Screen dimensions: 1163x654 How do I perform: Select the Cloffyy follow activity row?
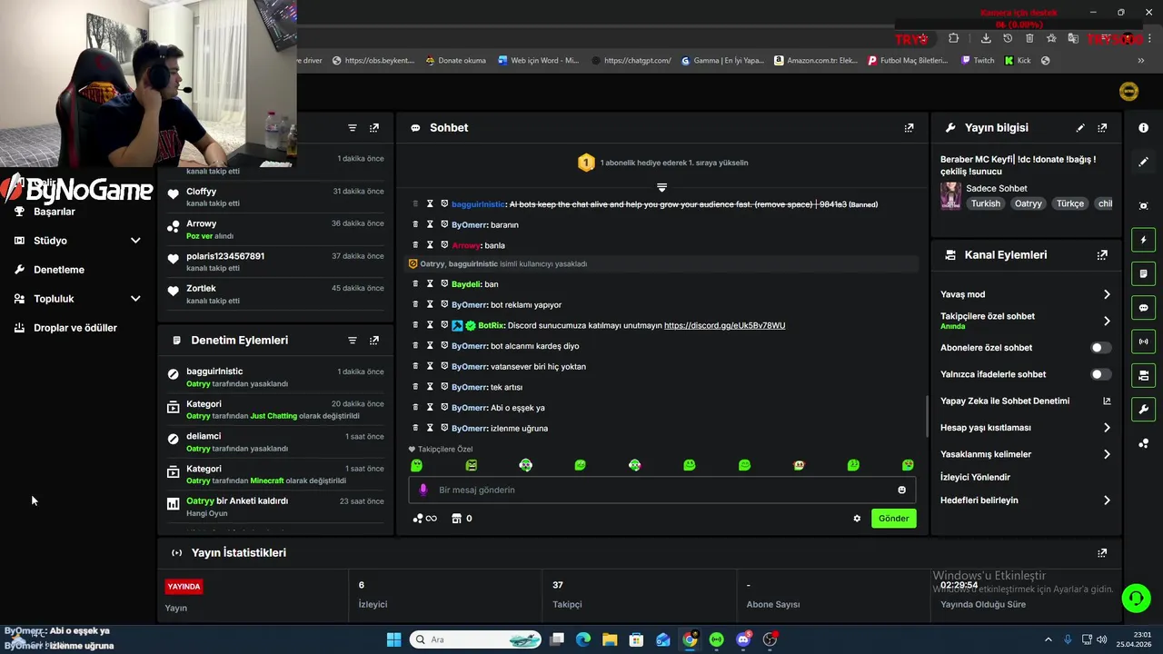tap(275, 197)
